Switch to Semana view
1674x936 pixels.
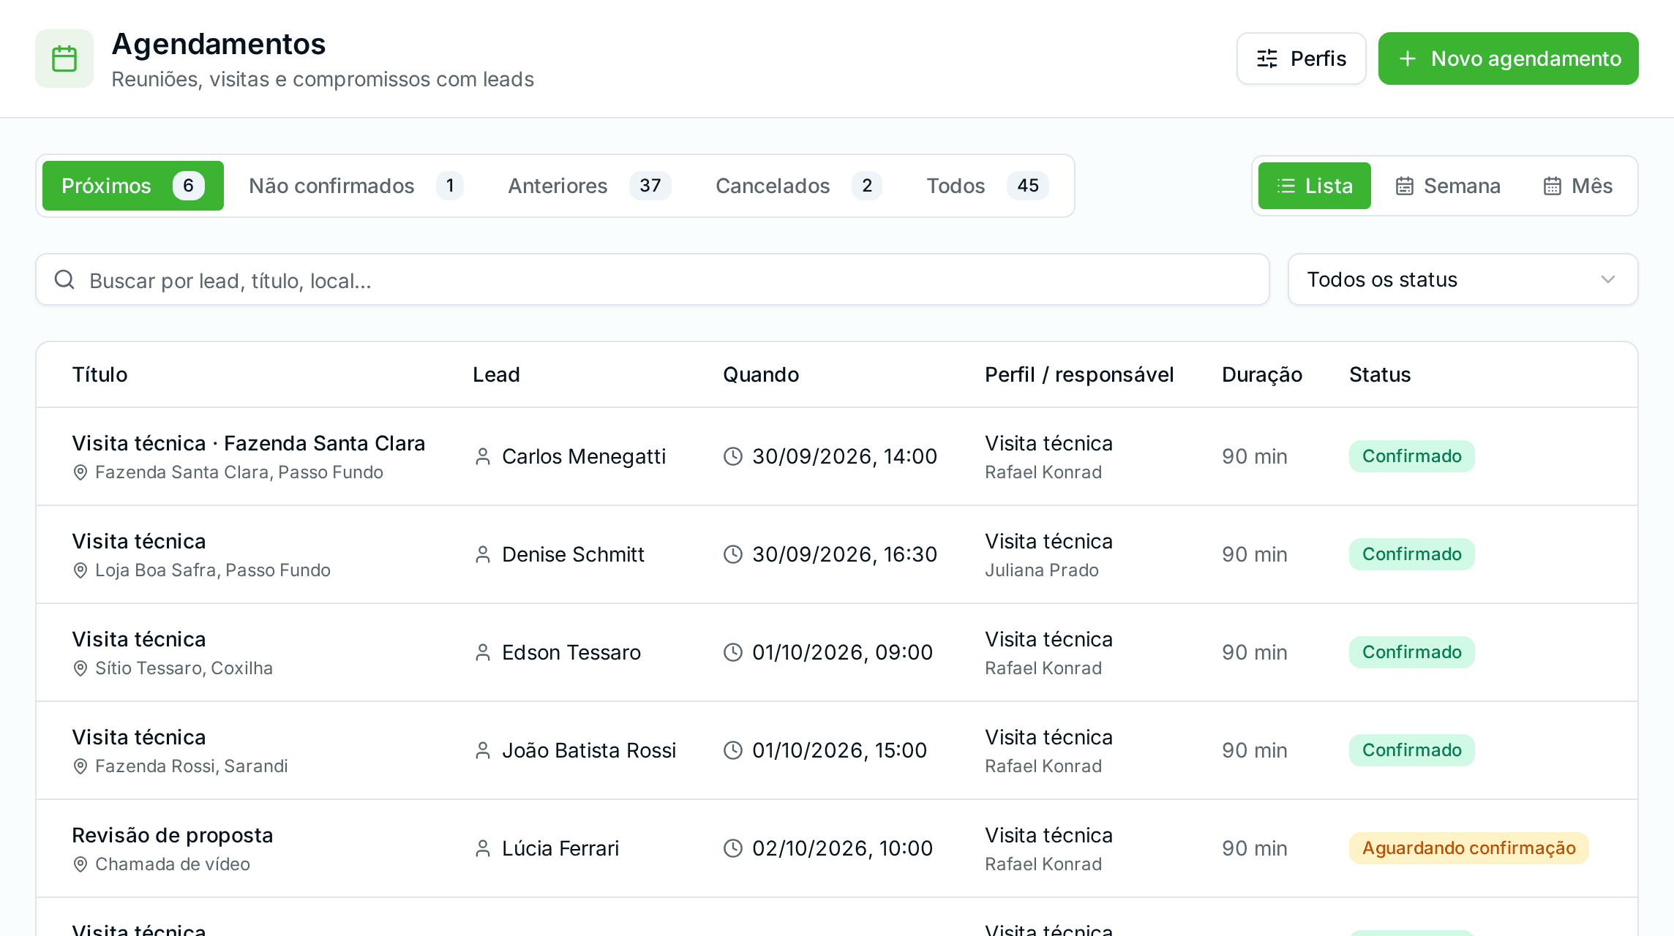pos(1447,186)
